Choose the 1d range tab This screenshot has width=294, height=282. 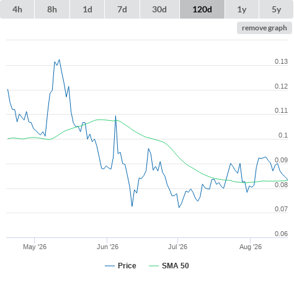(x=87, y=9)
